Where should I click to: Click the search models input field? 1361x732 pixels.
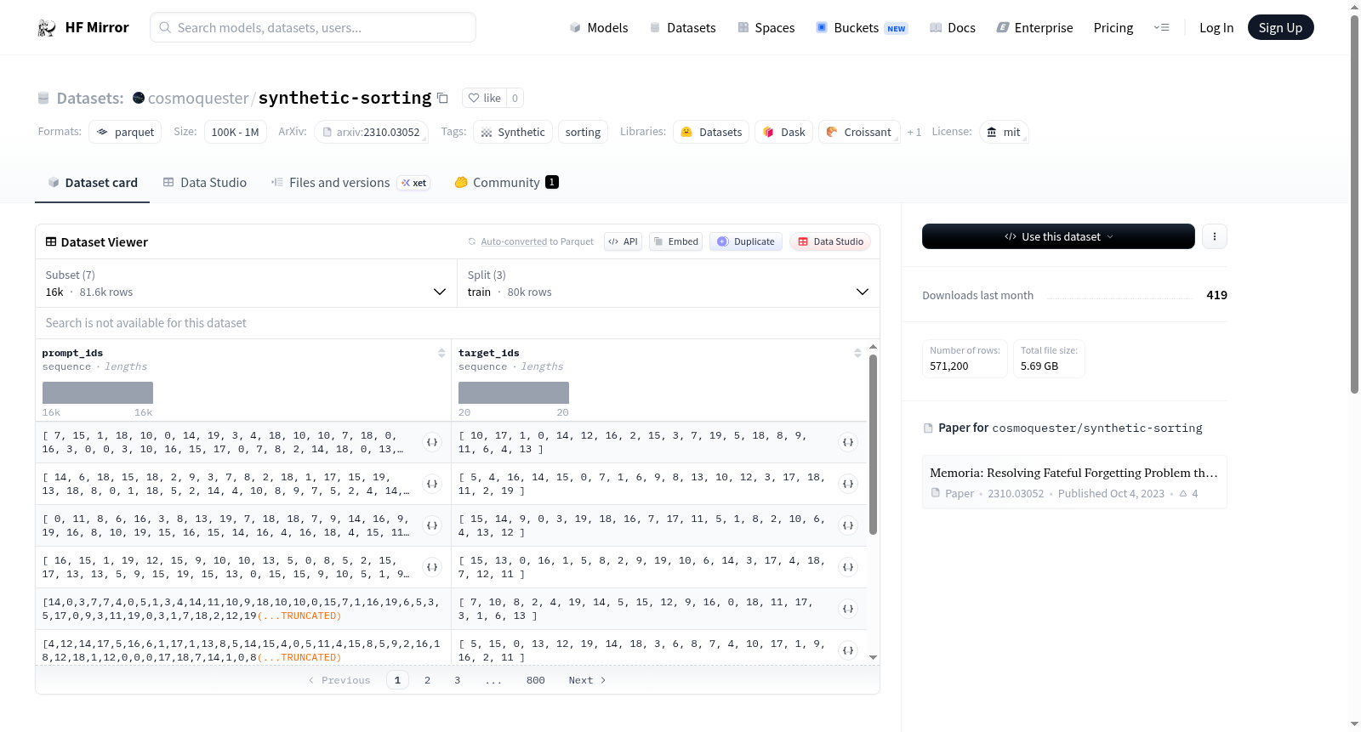tap(313, 27)
